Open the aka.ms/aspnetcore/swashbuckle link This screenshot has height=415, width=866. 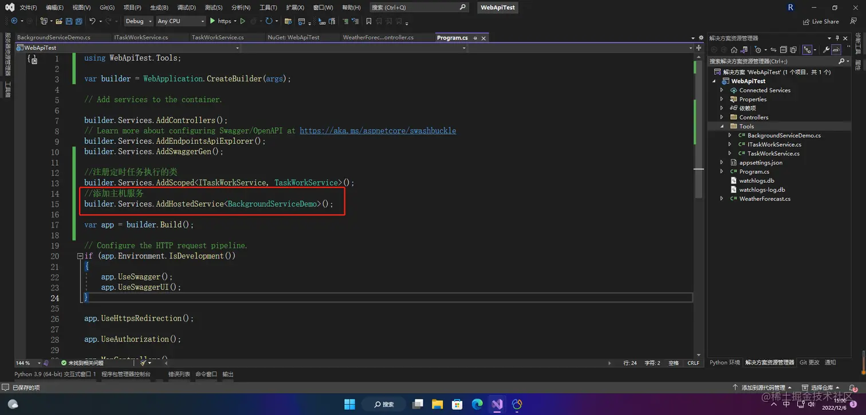click(378, 131)
